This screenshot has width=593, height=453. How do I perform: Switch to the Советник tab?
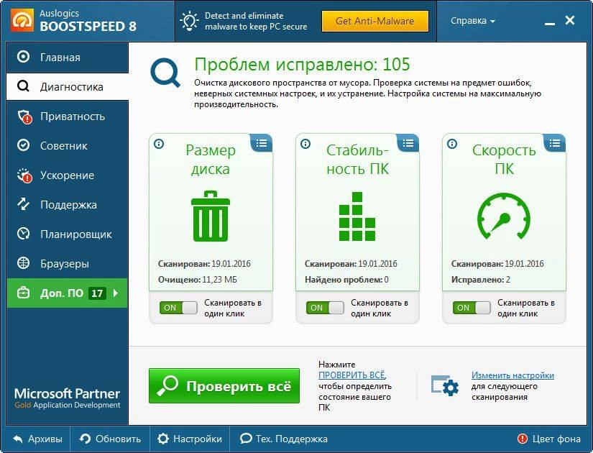pos(68,146)
